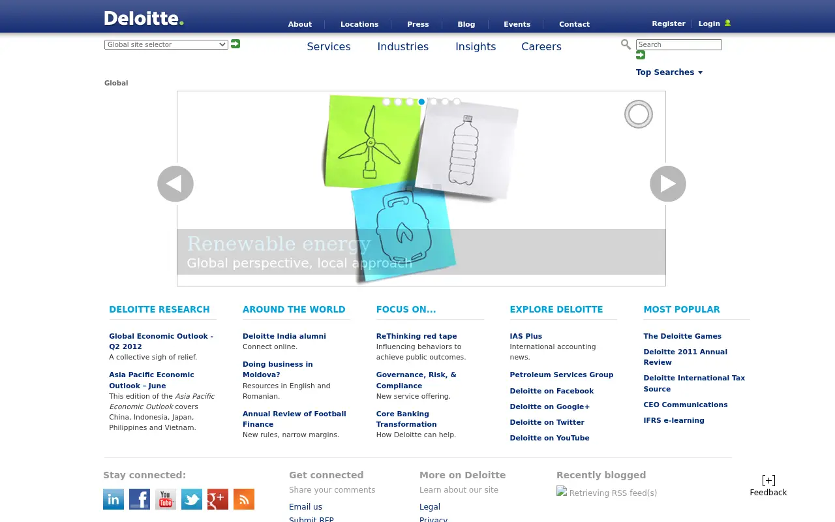Click the green go arrow beside Global site selector
This screenshot has width=835, height=522.
[x=235, y=44]
